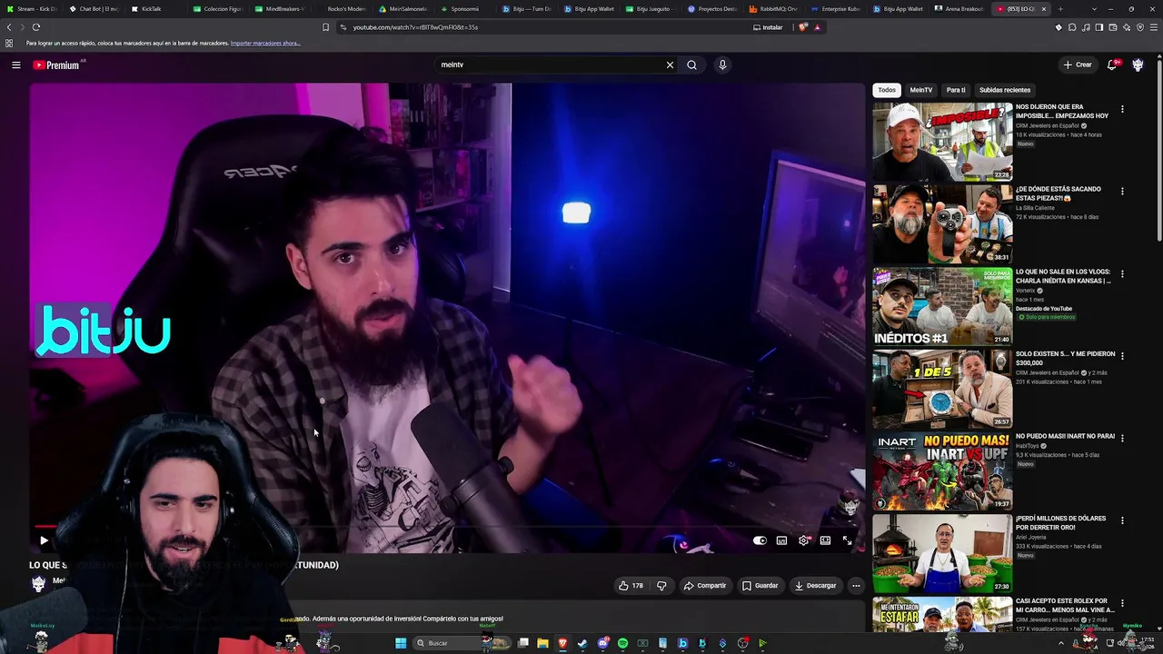The height and width of the screenshot is (654, 1163).
Task: Click the "Importar marcadores ahora..." link
Action: point(265,44)
